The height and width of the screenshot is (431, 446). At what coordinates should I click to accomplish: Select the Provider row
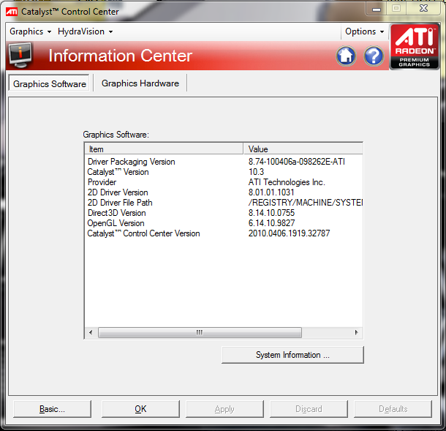[x=224, y=182]
